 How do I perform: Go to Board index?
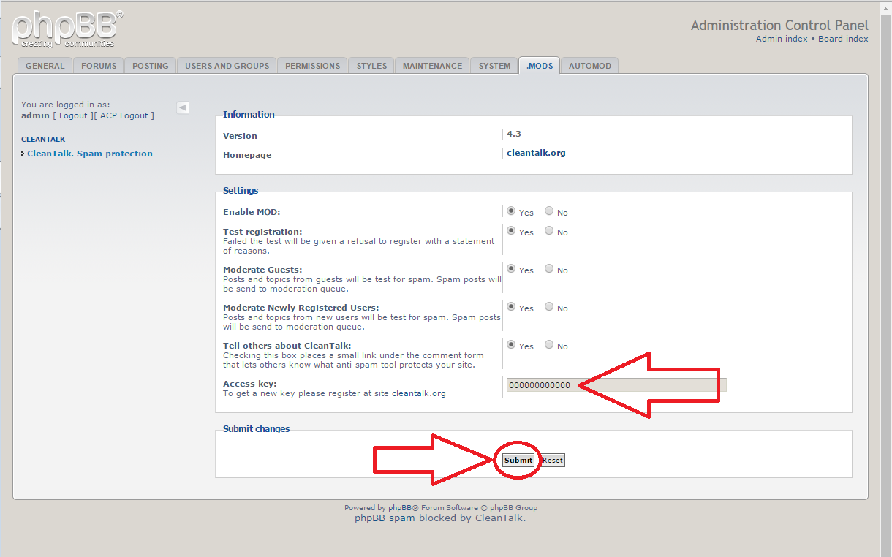[843, 38]
